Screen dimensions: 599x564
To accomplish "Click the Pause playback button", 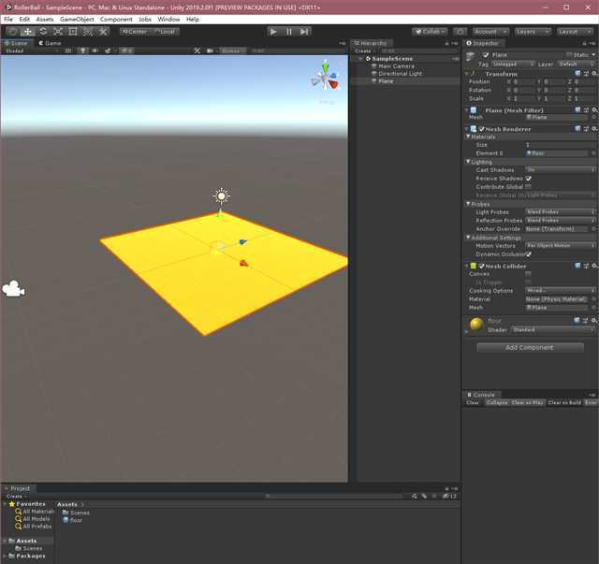I will click(x=289, y=32).
